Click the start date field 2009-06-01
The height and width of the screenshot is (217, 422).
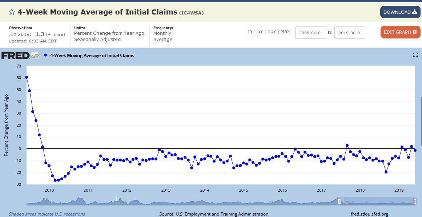(310, 33)
